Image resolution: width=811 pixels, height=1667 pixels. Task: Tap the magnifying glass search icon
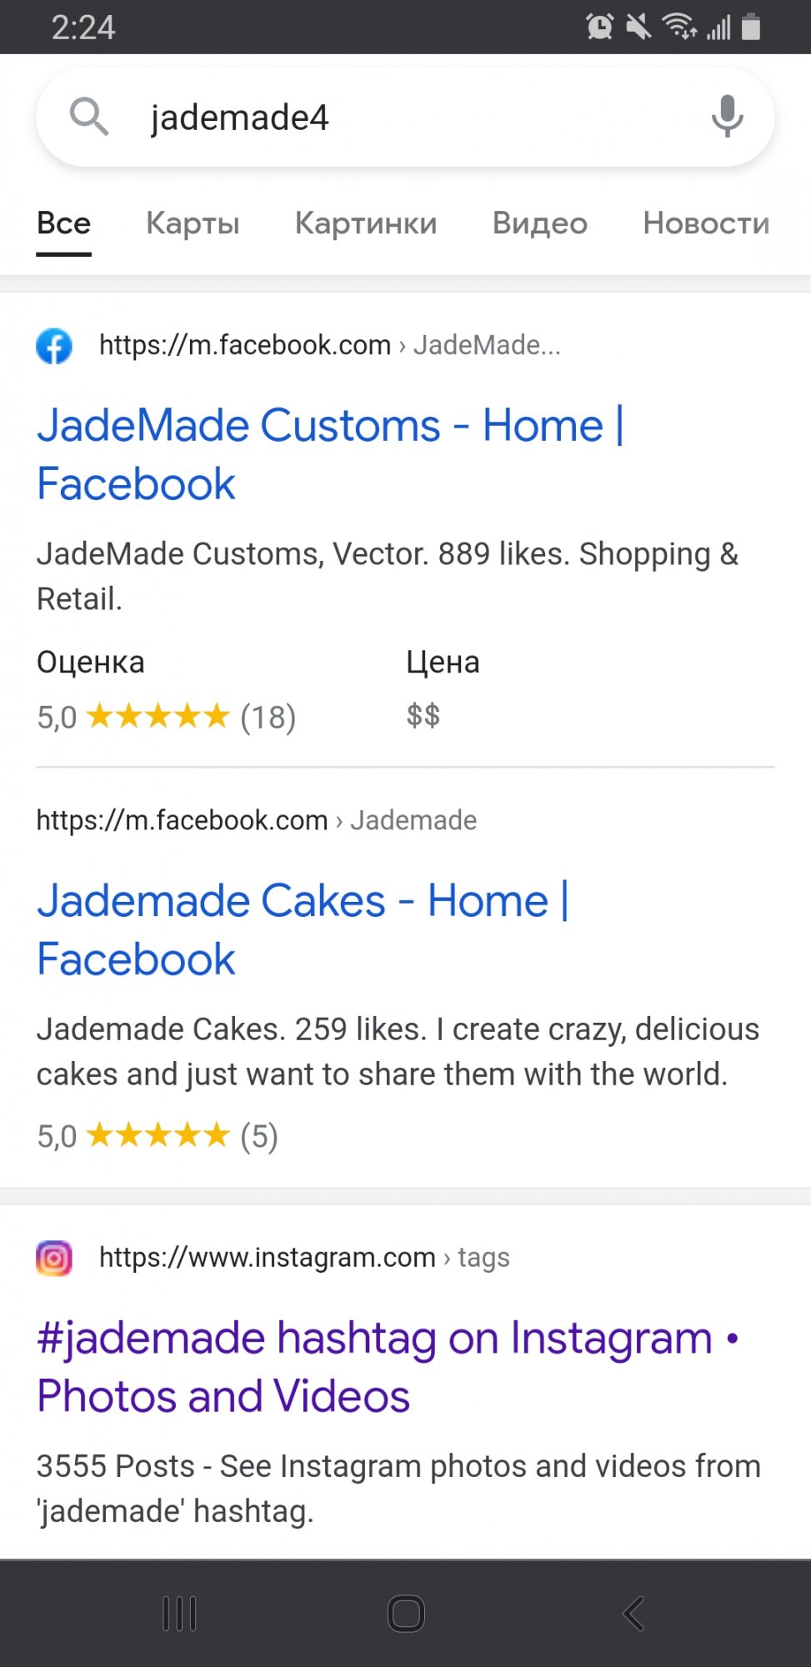click(x=89, y=116)
